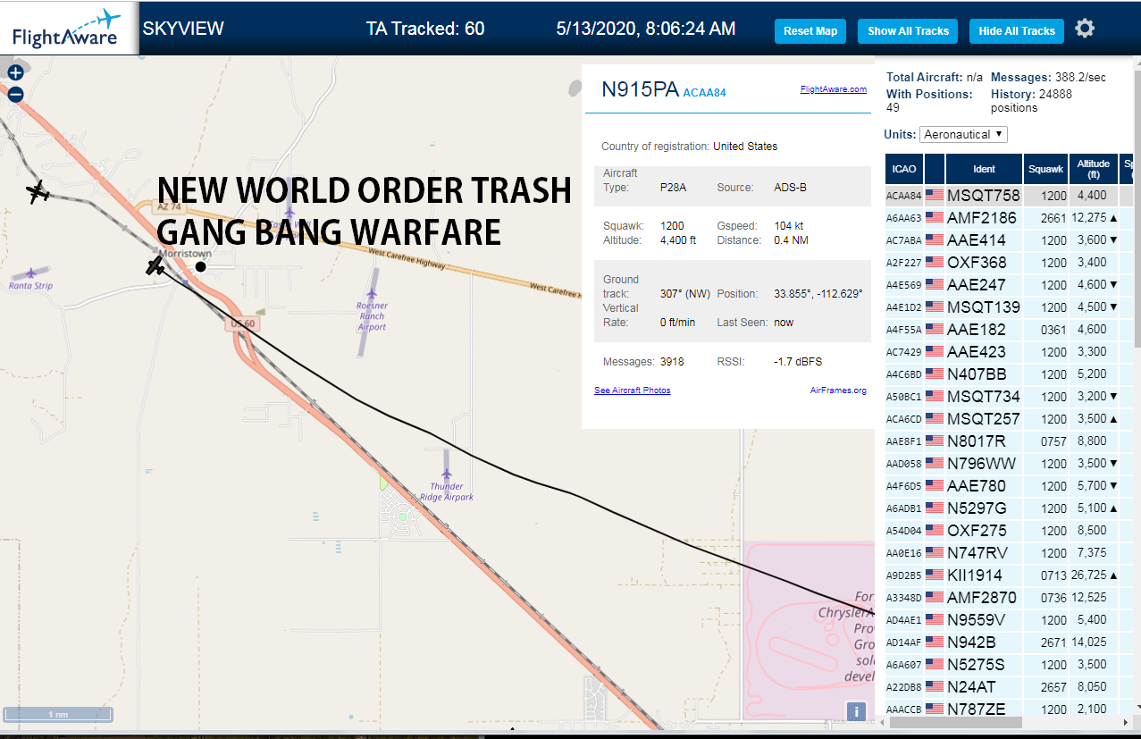Select the AMF2186 aircraft row
1141x739 pixels.
[x=1009, y=218]
